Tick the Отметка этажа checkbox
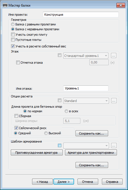The width and height of the screenshot is (128, 190). point(30,63)
